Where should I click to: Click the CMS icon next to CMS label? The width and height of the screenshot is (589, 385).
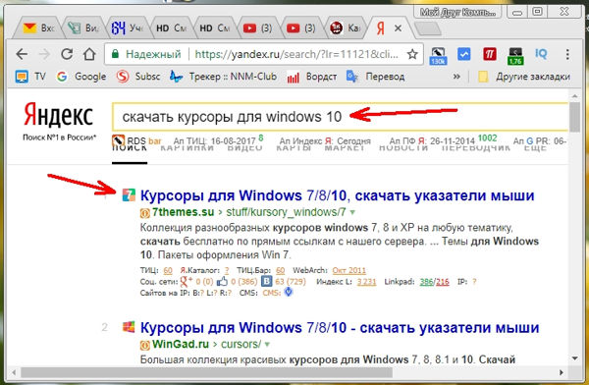[288, 292]
